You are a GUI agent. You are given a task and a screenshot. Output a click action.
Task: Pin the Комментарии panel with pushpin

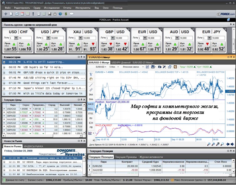81,57
